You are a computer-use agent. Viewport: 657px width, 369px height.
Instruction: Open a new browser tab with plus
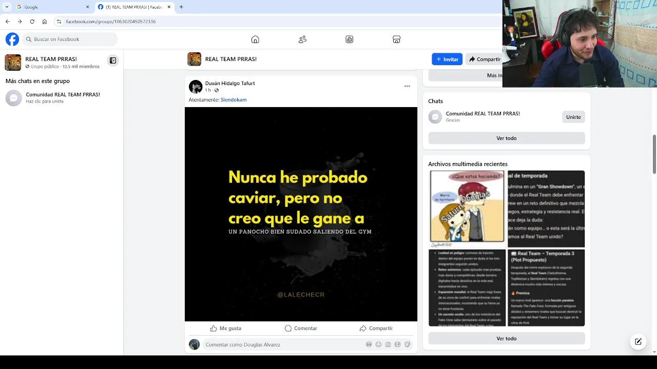coord(181,7)
